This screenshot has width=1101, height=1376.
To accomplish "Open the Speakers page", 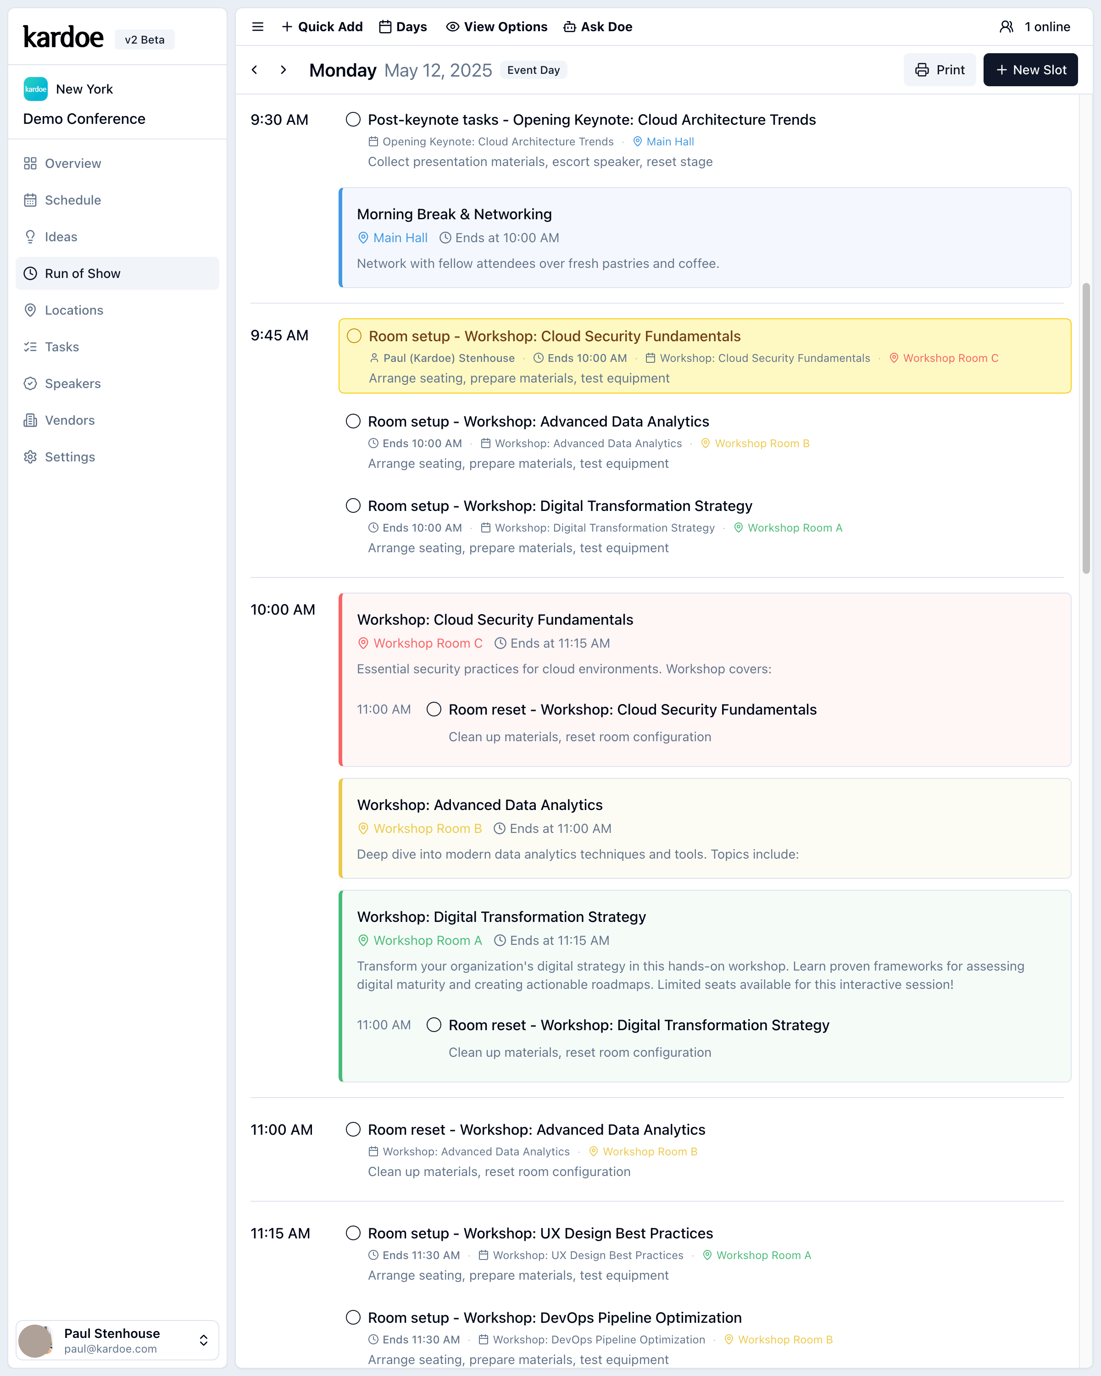I will pyautogui.click(x=117, y=383).
